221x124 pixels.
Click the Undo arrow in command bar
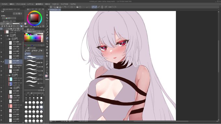pyautogui.click(x=65, y=7)
